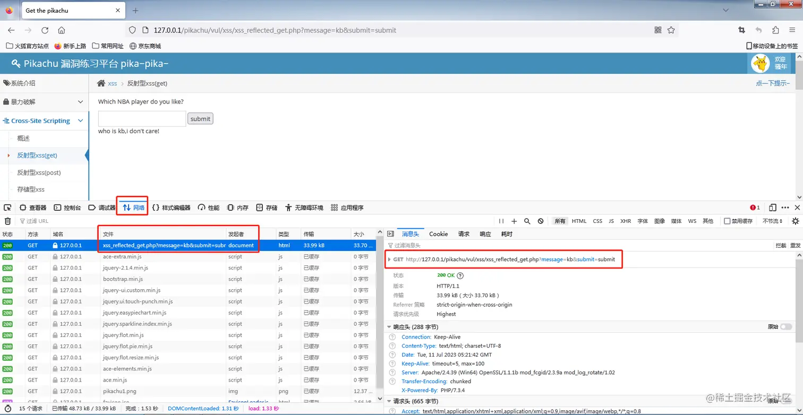Filter requests by CSS type
Screen dimensions: 803x415
click(597, 221)
